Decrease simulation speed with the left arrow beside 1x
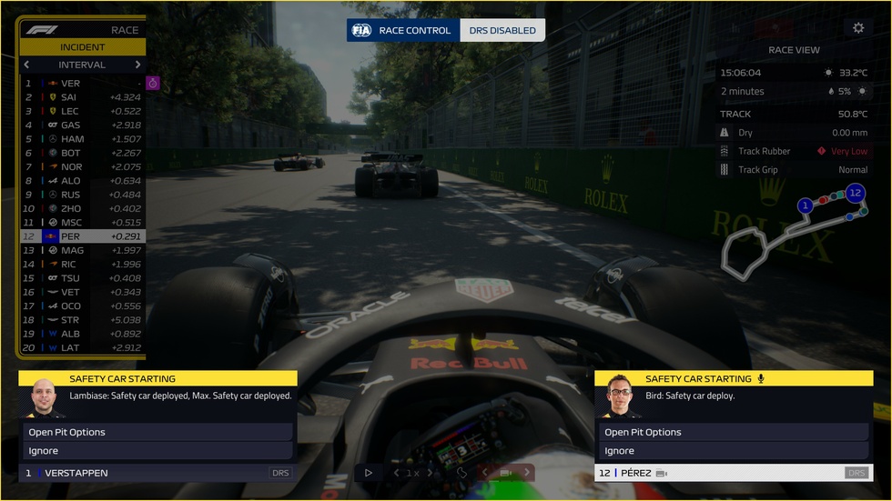This screenshot has height=501, width=892. (397, 473)
